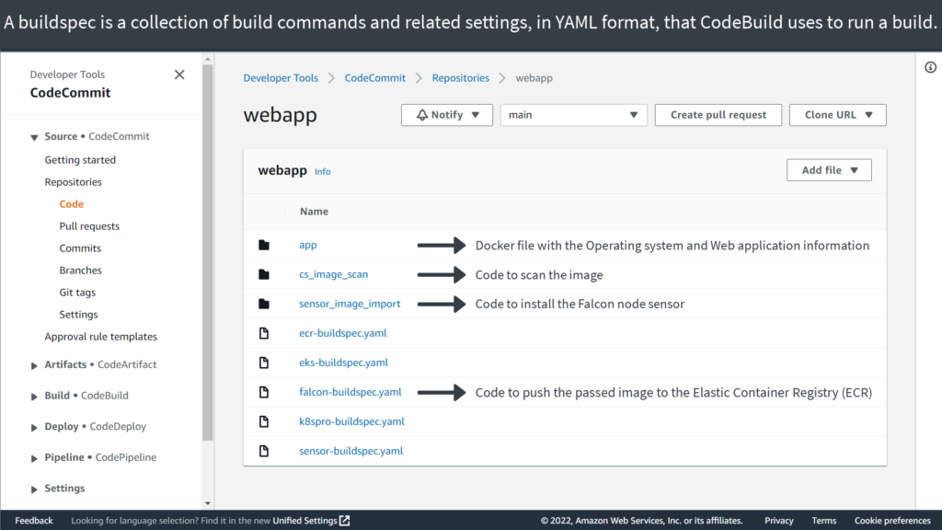Open the app folder
This screenshot has width=942, height=530.
point(308,245)
